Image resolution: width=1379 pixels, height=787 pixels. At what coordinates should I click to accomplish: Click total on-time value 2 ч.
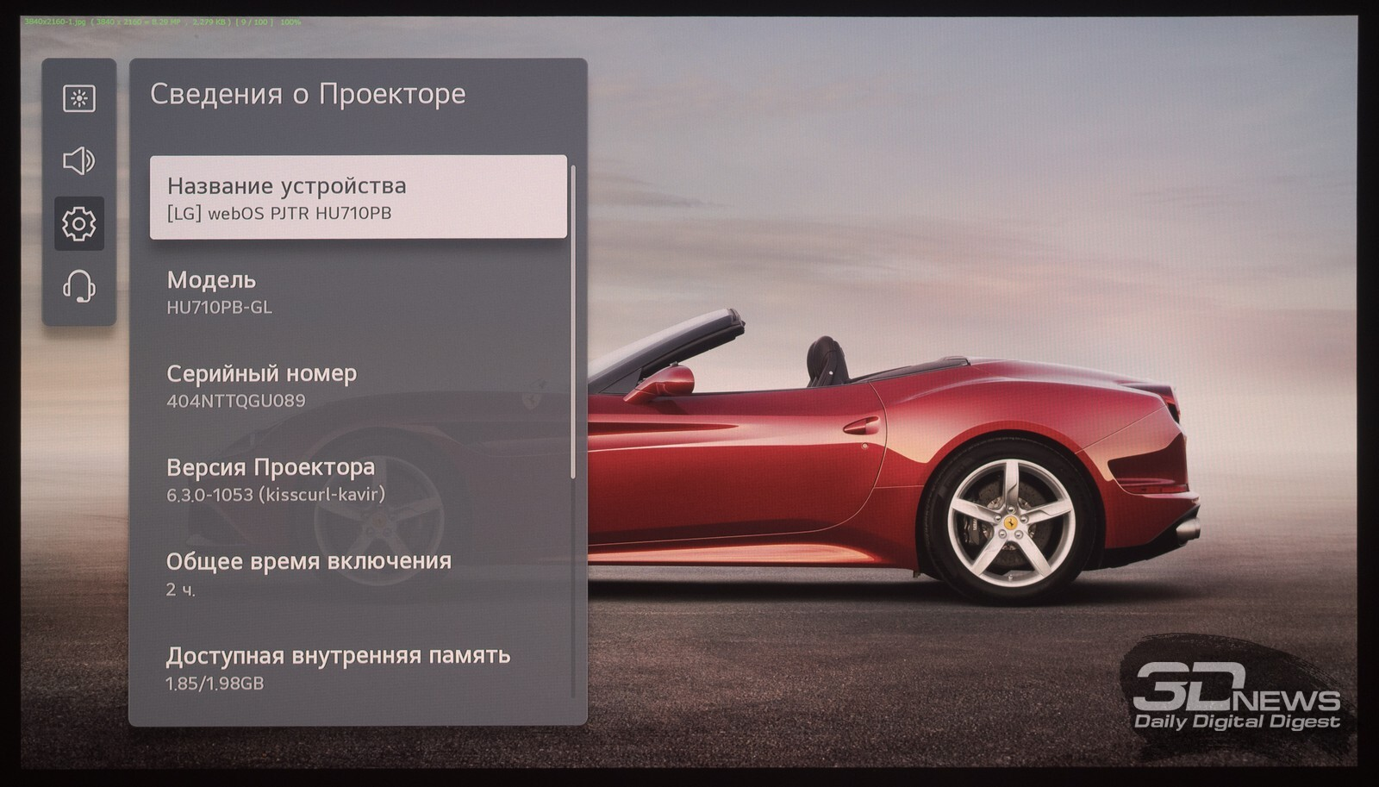click(181, 590)
